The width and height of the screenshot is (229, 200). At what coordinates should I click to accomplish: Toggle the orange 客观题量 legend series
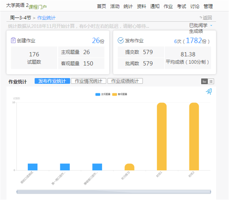pos(120,94)
